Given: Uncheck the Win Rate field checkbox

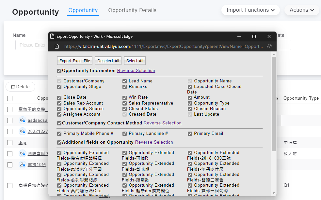Looking at the screenshot, I should [125, 97].
